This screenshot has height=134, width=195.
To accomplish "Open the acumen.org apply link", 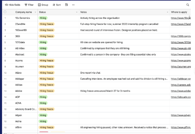I will click(x=181, y=67).
